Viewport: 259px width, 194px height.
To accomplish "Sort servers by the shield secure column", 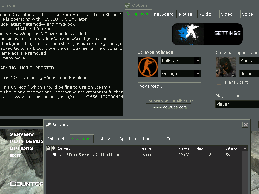I will point(53,148).
